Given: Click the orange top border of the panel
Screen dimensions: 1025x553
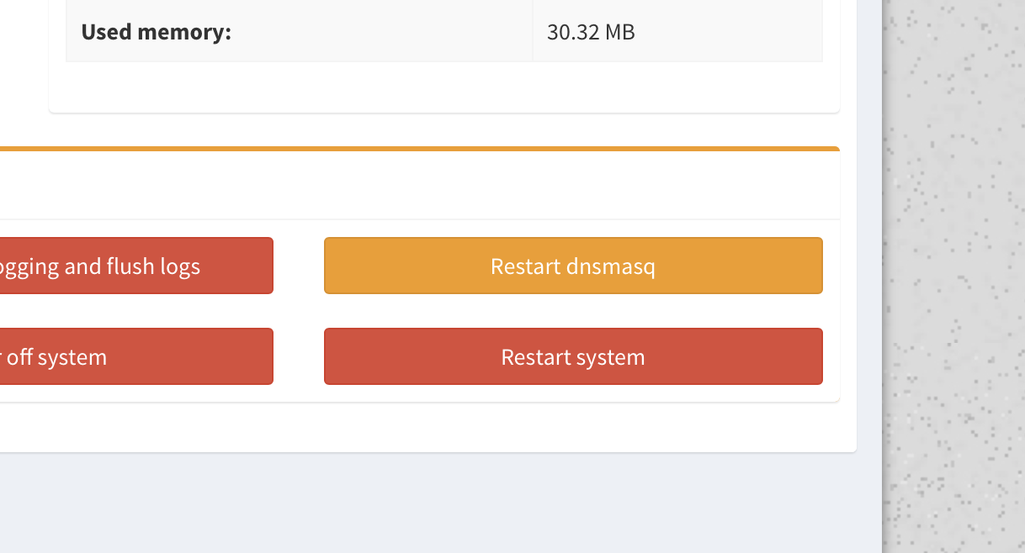Looking at the screenshot, I should [x=419, y=149].
